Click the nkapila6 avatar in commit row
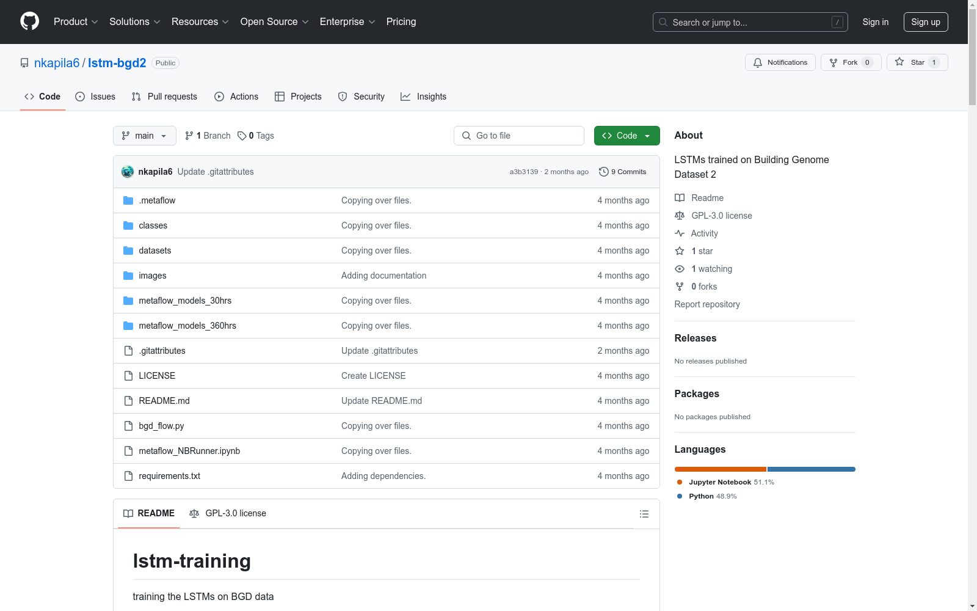Viewport: 977px width, 611px height. (128, 172)
